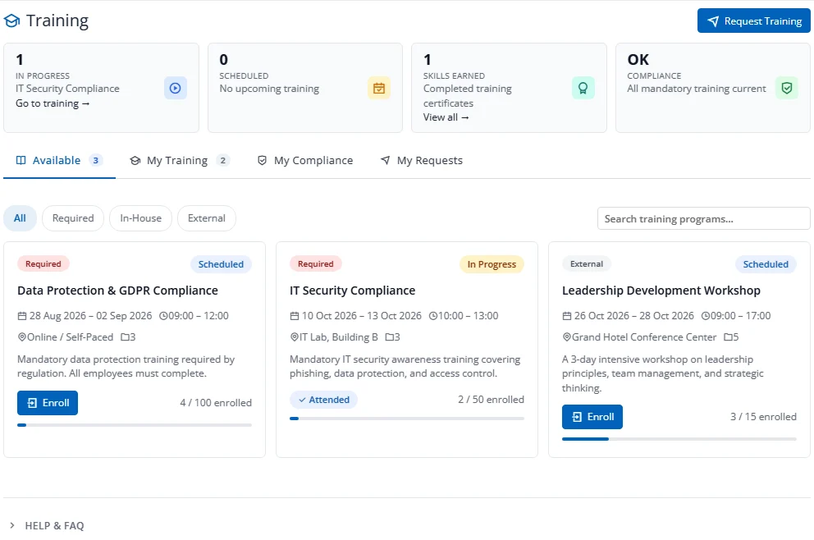The width and height of the screenshot is (814, 540).
Task: Open the My Requests tab
Action: pos(422,161)
